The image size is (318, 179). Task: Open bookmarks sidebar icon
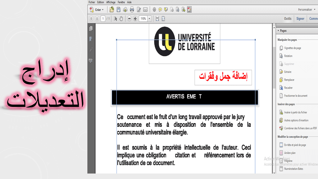91,39
